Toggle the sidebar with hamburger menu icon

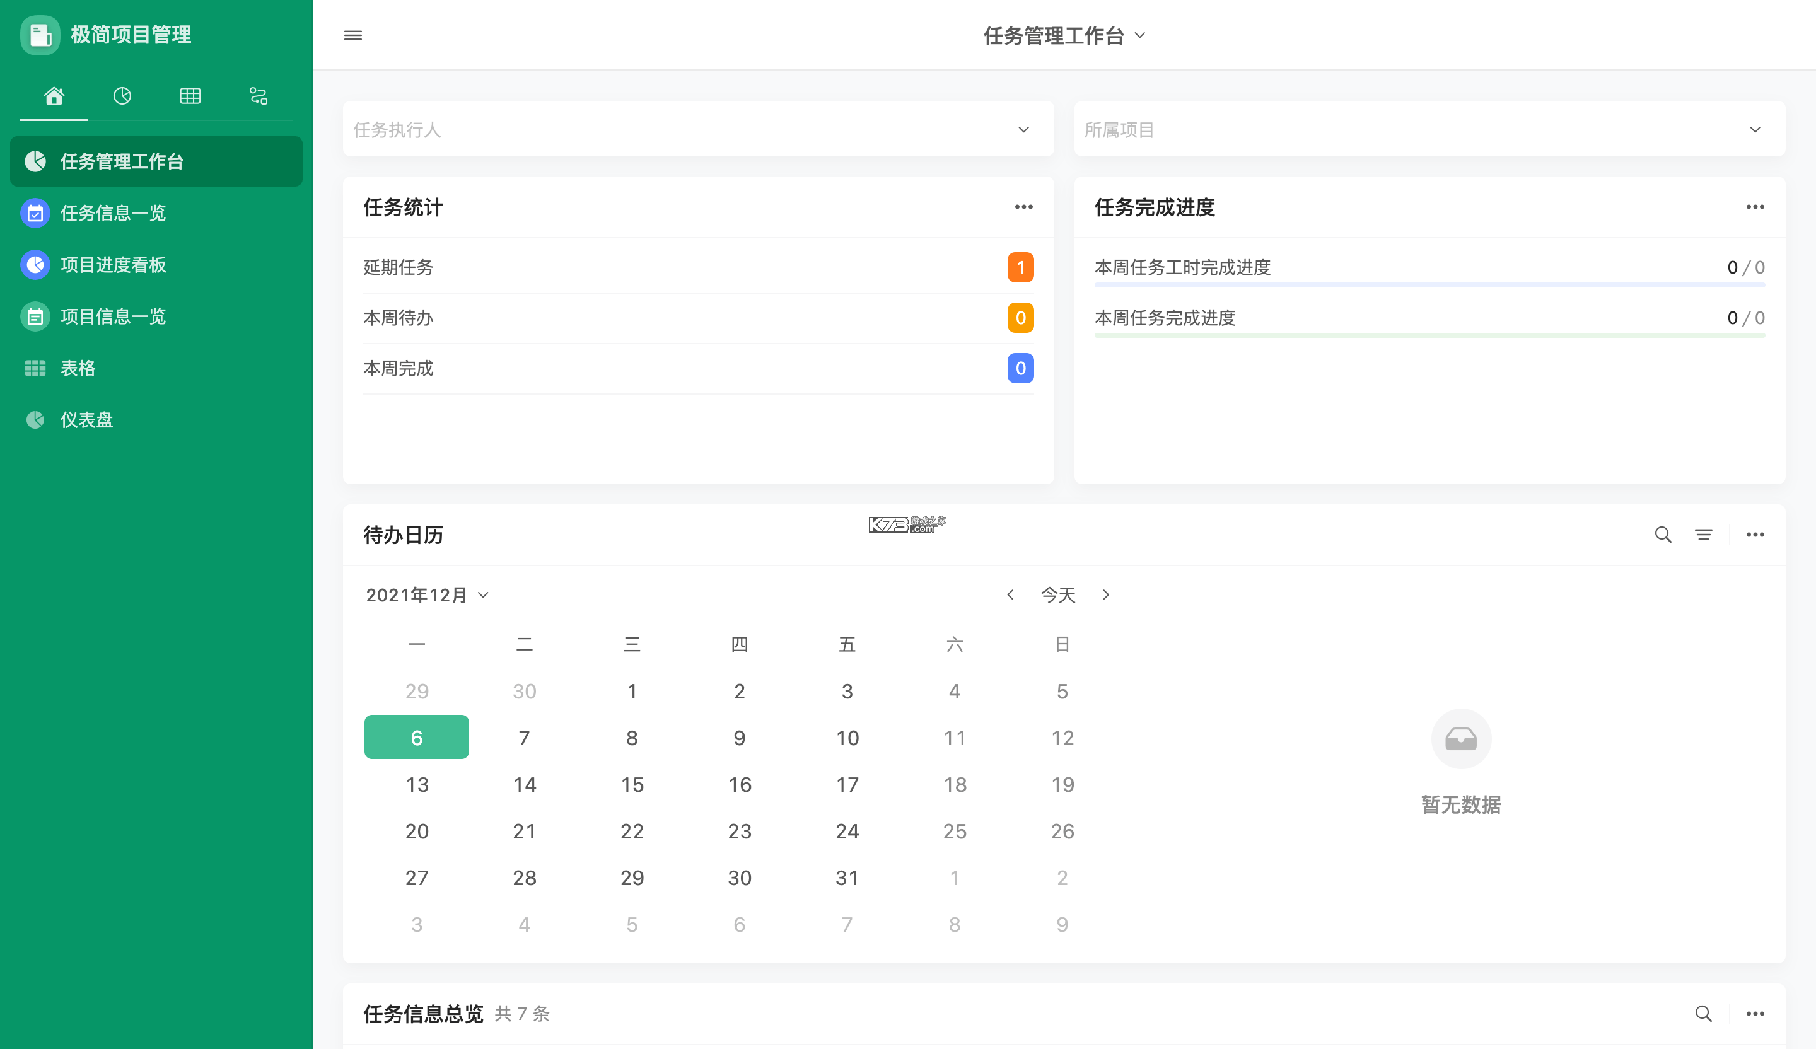coord(353,35)
